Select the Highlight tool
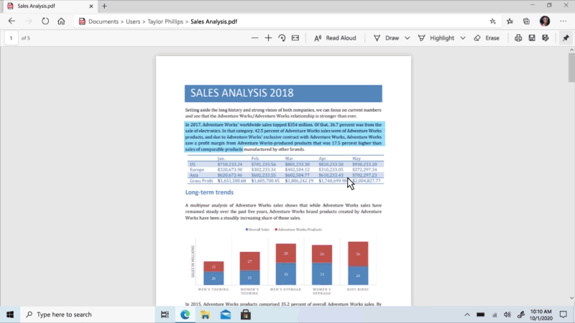 coord(436,38)
